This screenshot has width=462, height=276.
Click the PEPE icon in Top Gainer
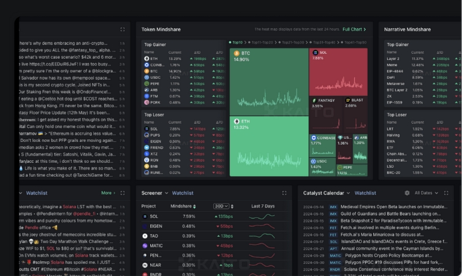click(146, 84)
